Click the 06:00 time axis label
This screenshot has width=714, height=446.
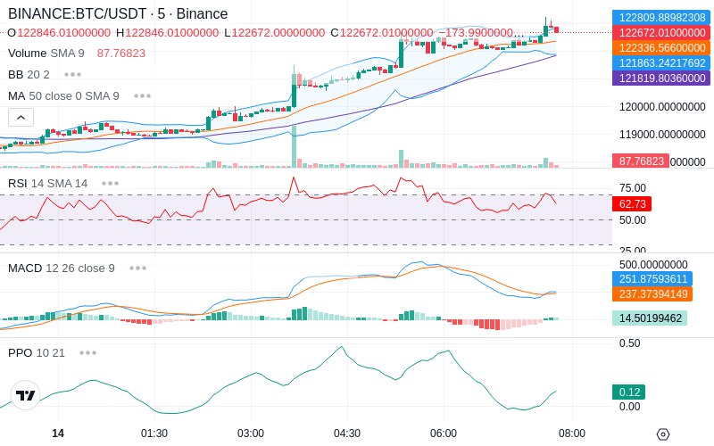coord(444,434)
